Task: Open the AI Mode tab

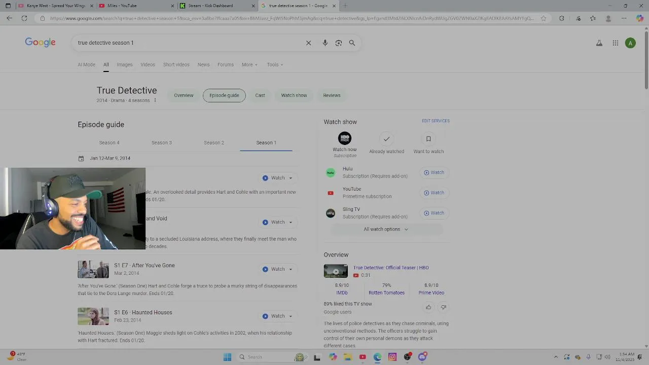Action: pyautogui.click(x=86, y=64)
